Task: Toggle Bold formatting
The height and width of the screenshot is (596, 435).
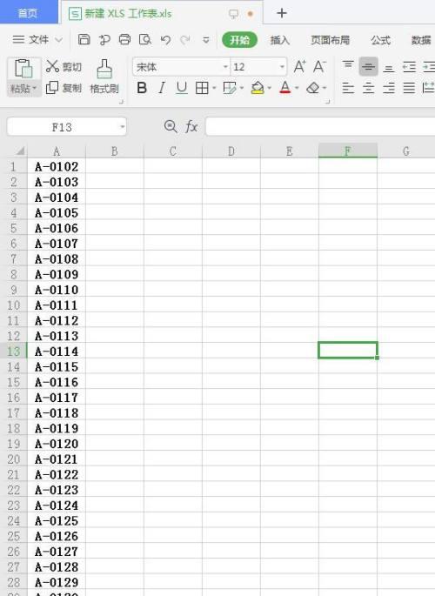Action: (x=142, y=88)
